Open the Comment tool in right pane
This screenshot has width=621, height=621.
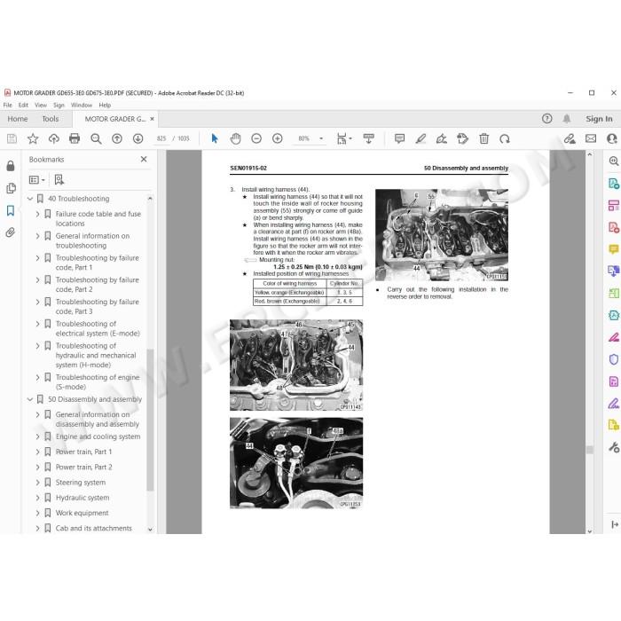point(614,249)
